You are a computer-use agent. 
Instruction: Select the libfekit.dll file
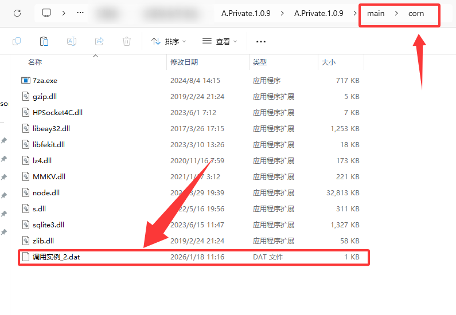tap(49, 144)
